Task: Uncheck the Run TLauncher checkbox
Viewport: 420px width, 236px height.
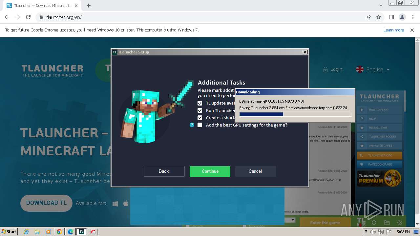Action: 200,110
